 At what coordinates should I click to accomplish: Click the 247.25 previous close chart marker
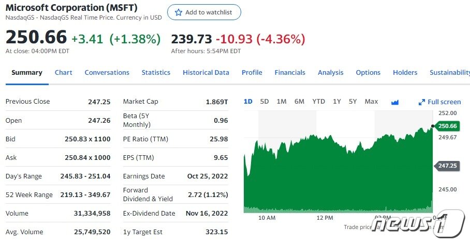(x=448, y=166)
